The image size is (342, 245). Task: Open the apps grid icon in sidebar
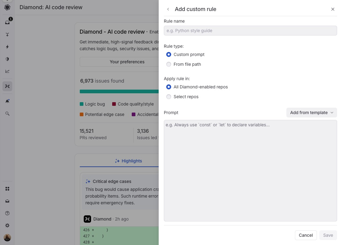click(x=7, y=189)
